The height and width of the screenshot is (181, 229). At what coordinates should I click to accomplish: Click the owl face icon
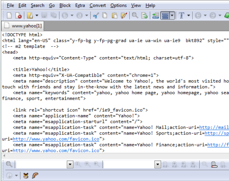(26, 176)
